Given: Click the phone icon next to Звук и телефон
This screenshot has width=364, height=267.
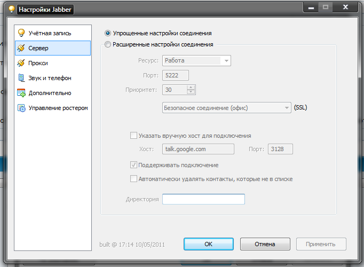Looking at the screenshot, I should pos(21,78).
